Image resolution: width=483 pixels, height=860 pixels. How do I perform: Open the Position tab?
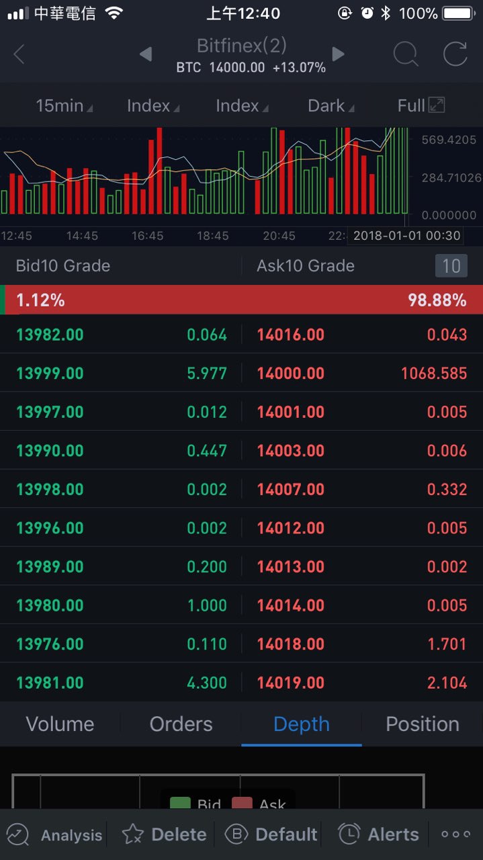[x=423, y=724]
